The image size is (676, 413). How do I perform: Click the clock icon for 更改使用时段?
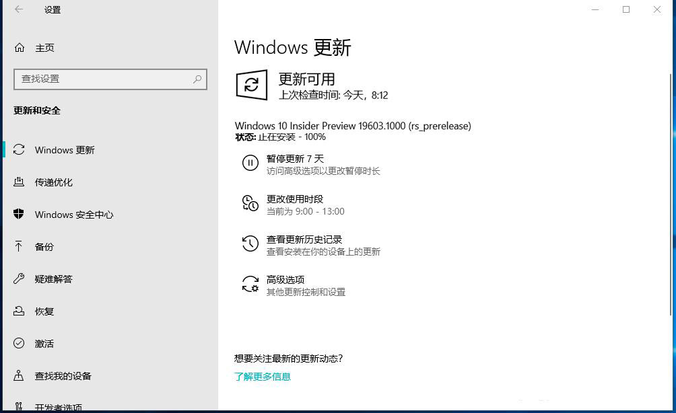pyautogui.click(x=250, y=203)
